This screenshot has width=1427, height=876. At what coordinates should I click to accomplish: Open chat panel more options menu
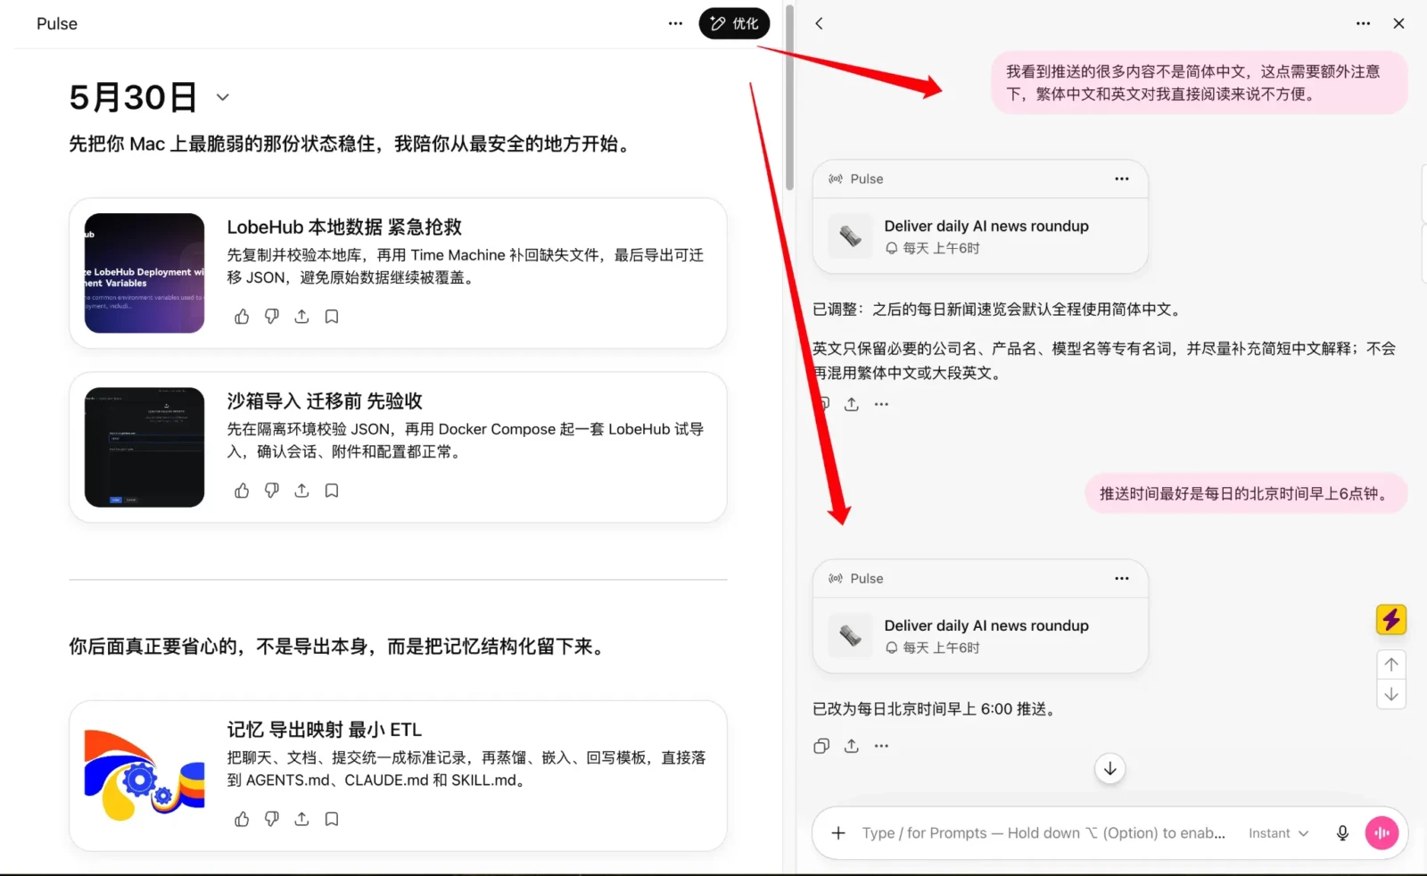click(x=1363, y=23)
